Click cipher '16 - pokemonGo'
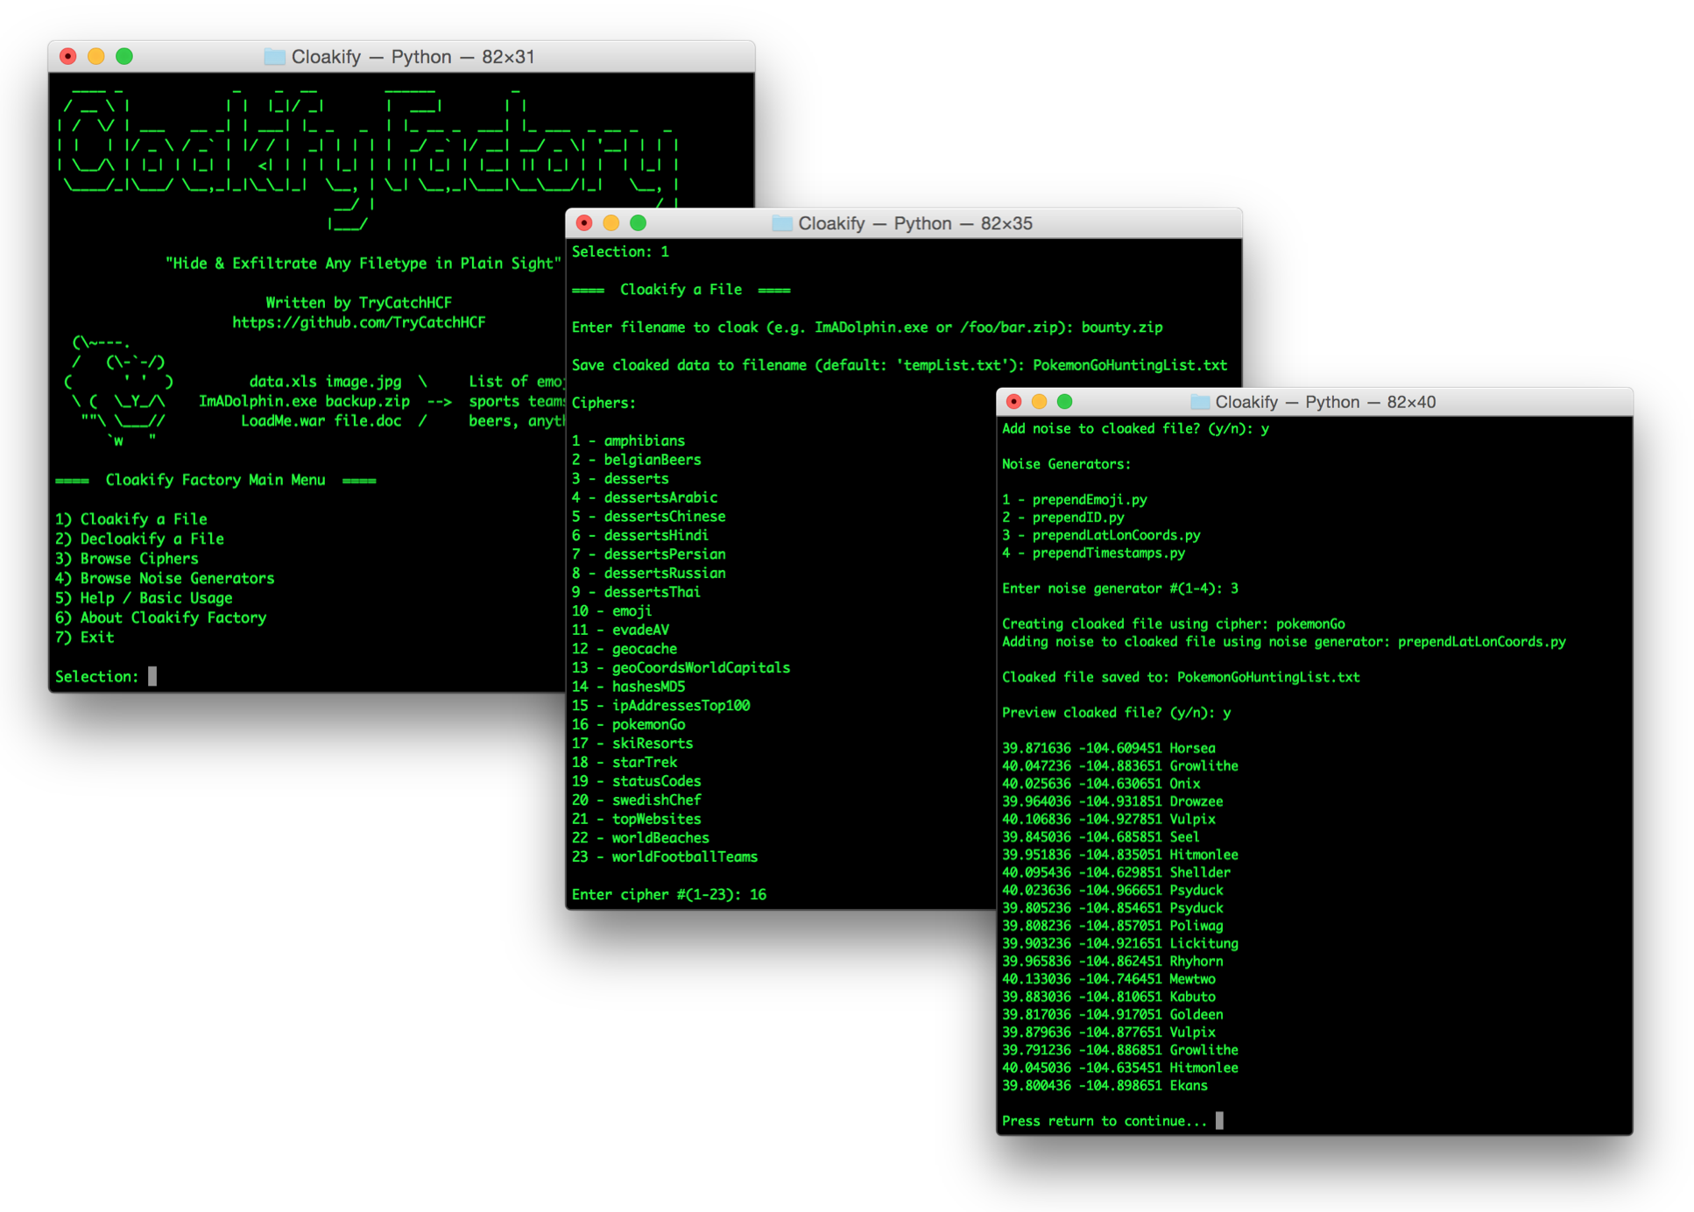1694x1212 pixels. click(x=628, y=724)
